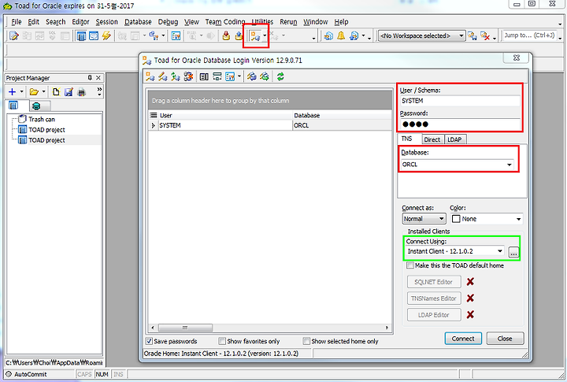Open the Schema Browser icon in toolbar
567x382 pixels.
(81, 35)
